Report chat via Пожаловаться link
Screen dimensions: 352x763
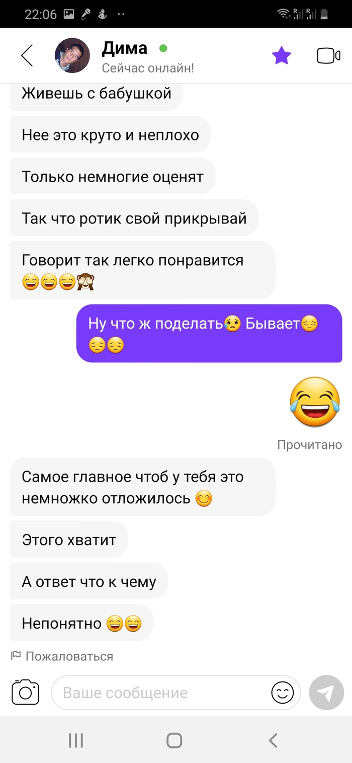[x=62, y=656]
